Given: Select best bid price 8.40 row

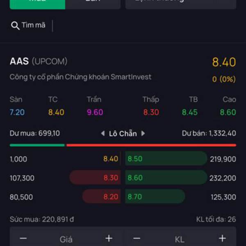Looking at the screenshot, I should [65, 159].
